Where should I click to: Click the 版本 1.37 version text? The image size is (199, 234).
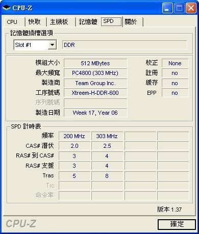tap(169, 210)
